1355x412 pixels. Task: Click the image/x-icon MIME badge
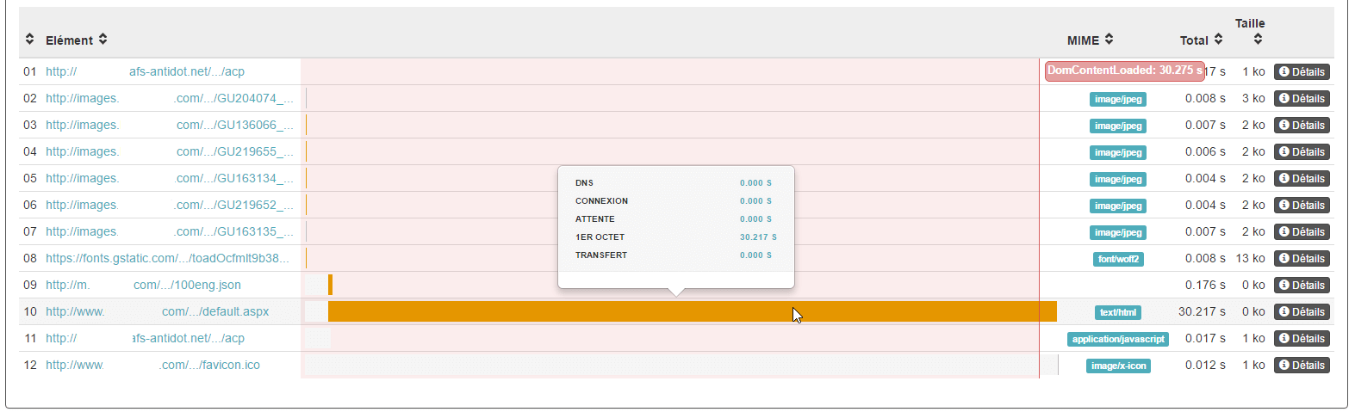pyautogui.click(x=1118, y=366)
